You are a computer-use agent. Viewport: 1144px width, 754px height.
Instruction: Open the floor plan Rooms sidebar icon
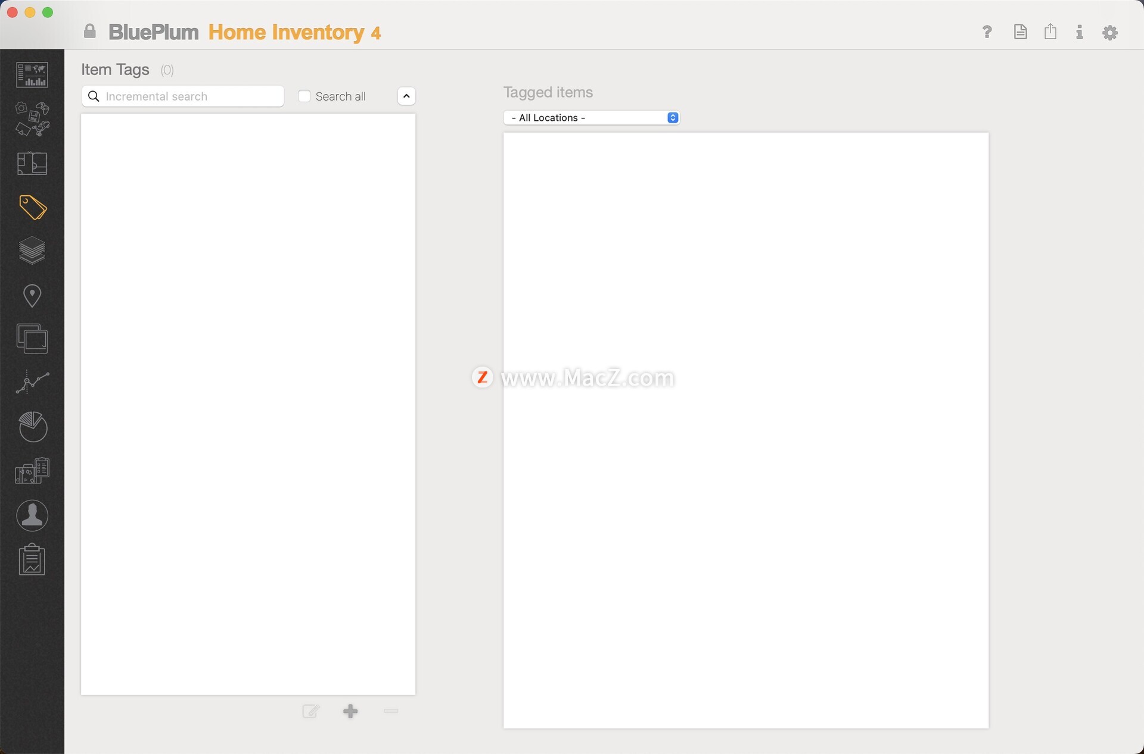[32, 163]
